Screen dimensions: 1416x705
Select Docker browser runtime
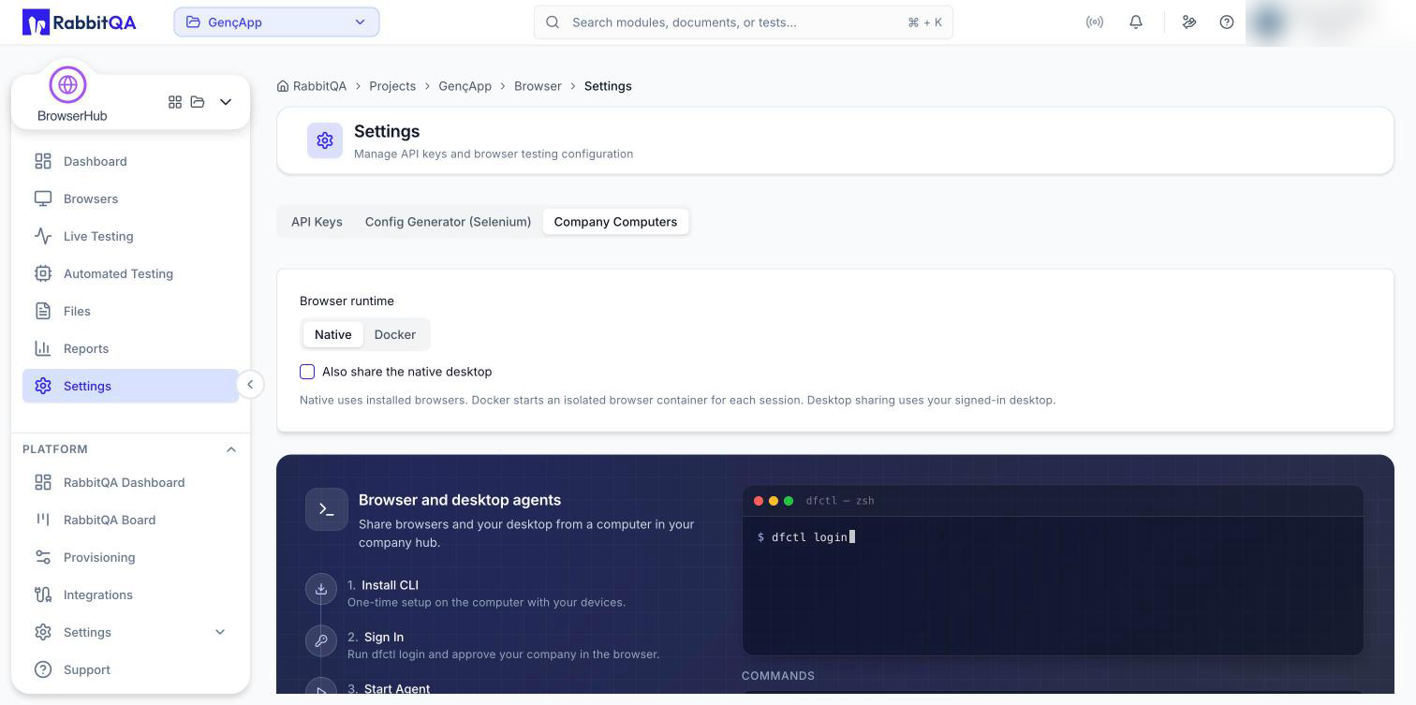(x=395, y=334)
